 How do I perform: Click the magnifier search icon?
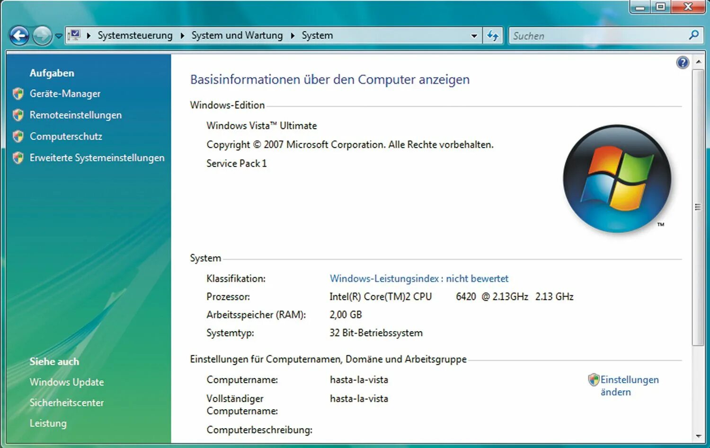click(694, 35)
